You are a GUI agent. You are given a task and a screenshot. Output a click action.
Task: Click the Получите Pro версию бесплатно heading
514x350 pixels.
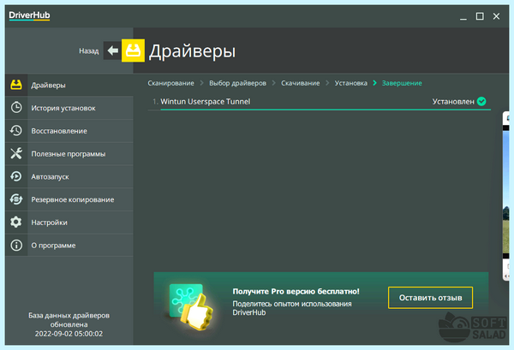296,292
